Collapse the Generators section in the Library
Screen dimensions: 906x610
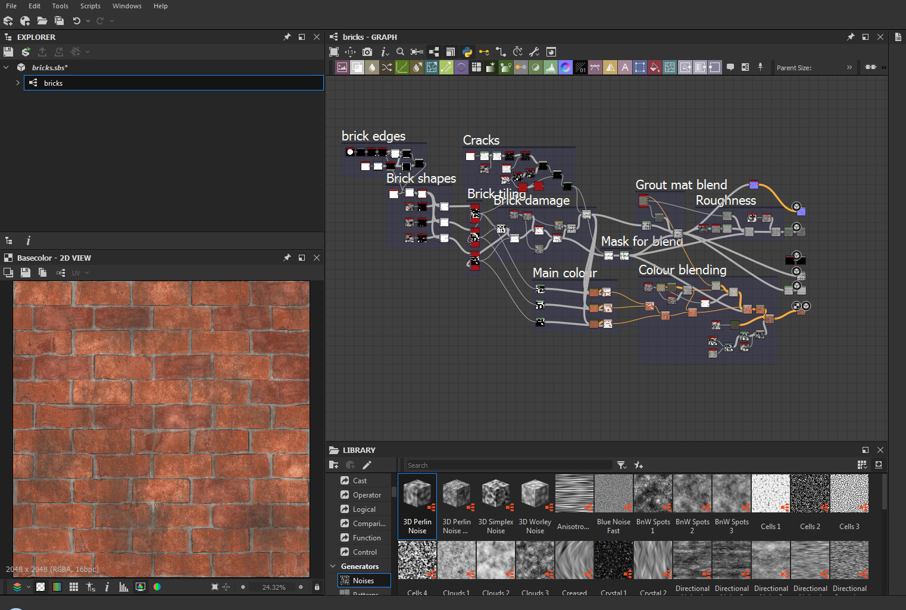[332, 566]
